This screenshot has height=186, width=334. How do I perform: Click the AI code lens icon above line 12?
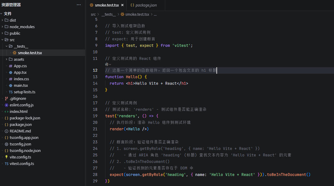pos(108,64)
